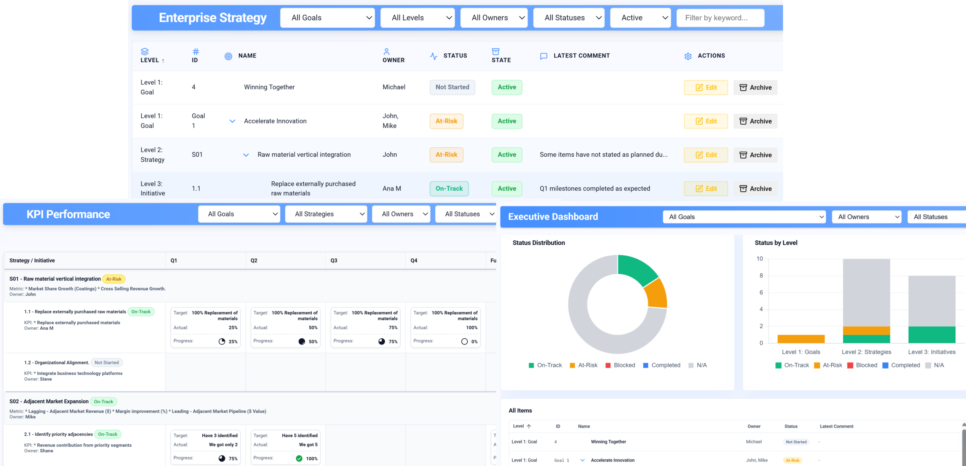Click 'Winning Together' name in All Items table
The height and width of the screenshot is (466, 966).
pos(608,442)
